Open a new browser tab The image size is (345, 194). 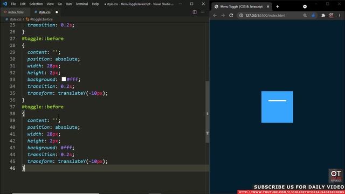point(278,6)
